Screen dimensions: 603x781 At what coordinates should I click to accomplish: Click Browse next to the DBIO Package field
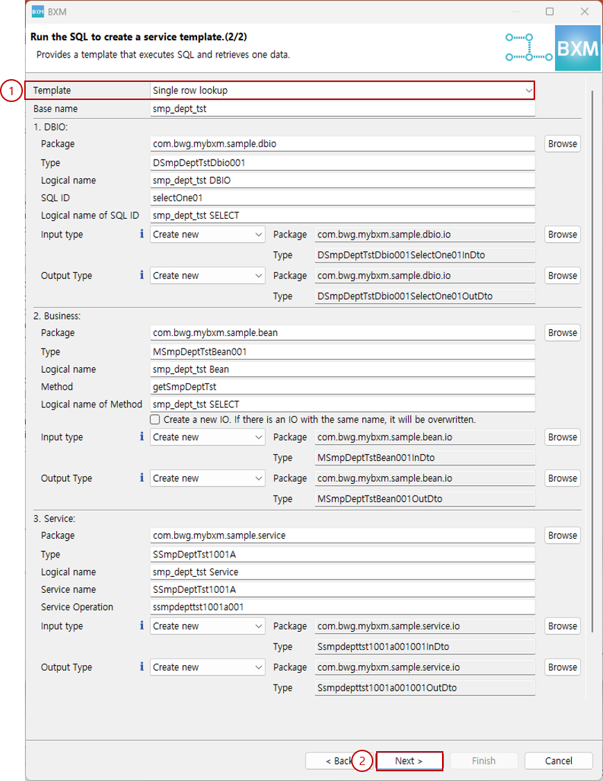coord(562,144)
